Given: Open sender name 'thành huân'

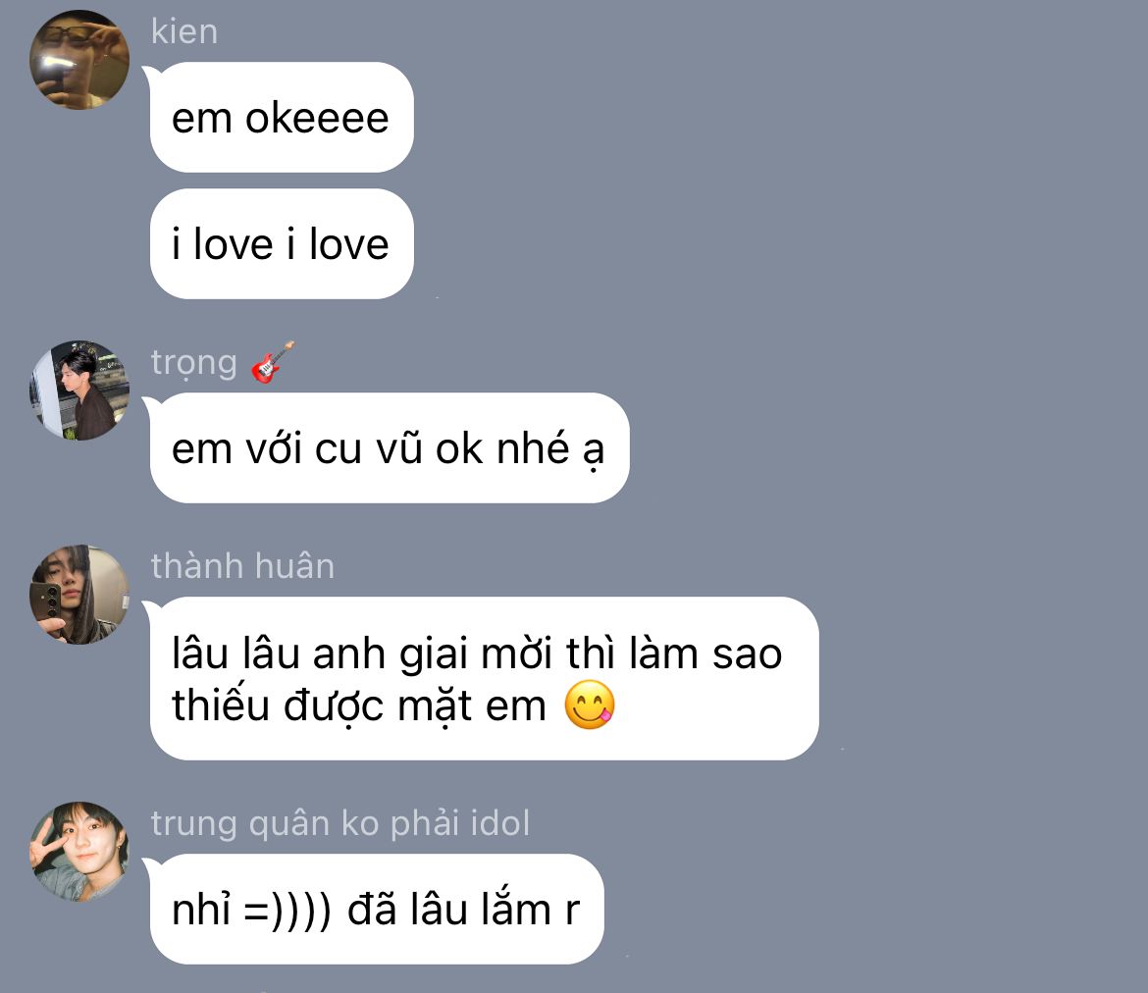Looking at the screenshot, I should [242, 567].
